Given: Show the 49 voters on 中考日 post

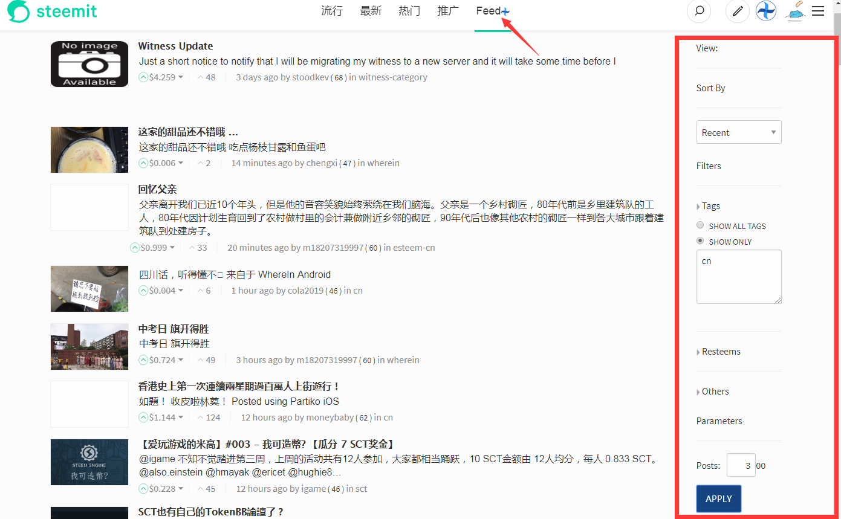Looking at the screenshot, I should point(206,360).
